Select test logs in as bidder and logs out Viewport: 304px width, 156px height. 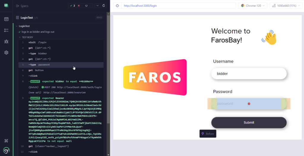(38, 32)
